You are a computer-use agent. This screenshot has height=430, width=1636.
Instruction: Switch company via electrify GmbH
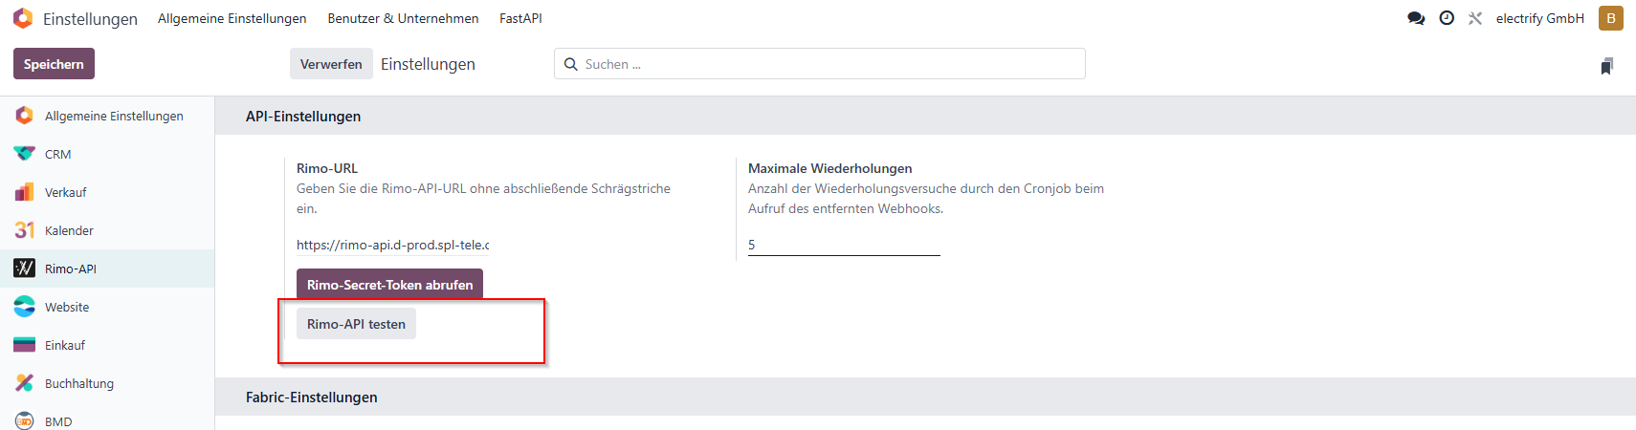click(x=1540, y=18)
